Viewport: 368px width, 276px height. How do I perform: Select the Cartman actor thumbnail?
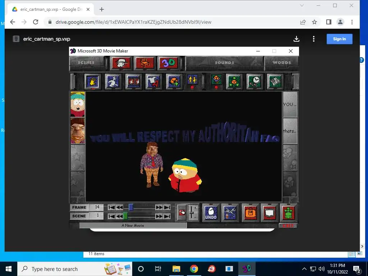(78, 104)
